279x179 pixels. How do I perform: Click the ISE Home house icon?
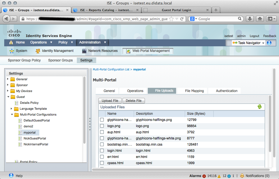point(11,42)
